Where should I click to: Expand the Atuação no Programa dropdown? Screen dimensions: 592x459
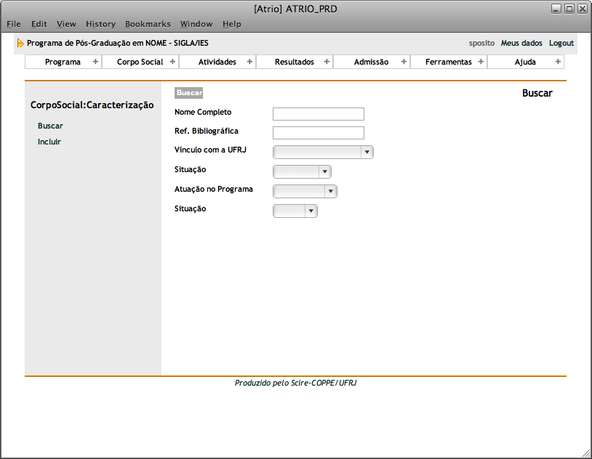[x=305, y=191]
